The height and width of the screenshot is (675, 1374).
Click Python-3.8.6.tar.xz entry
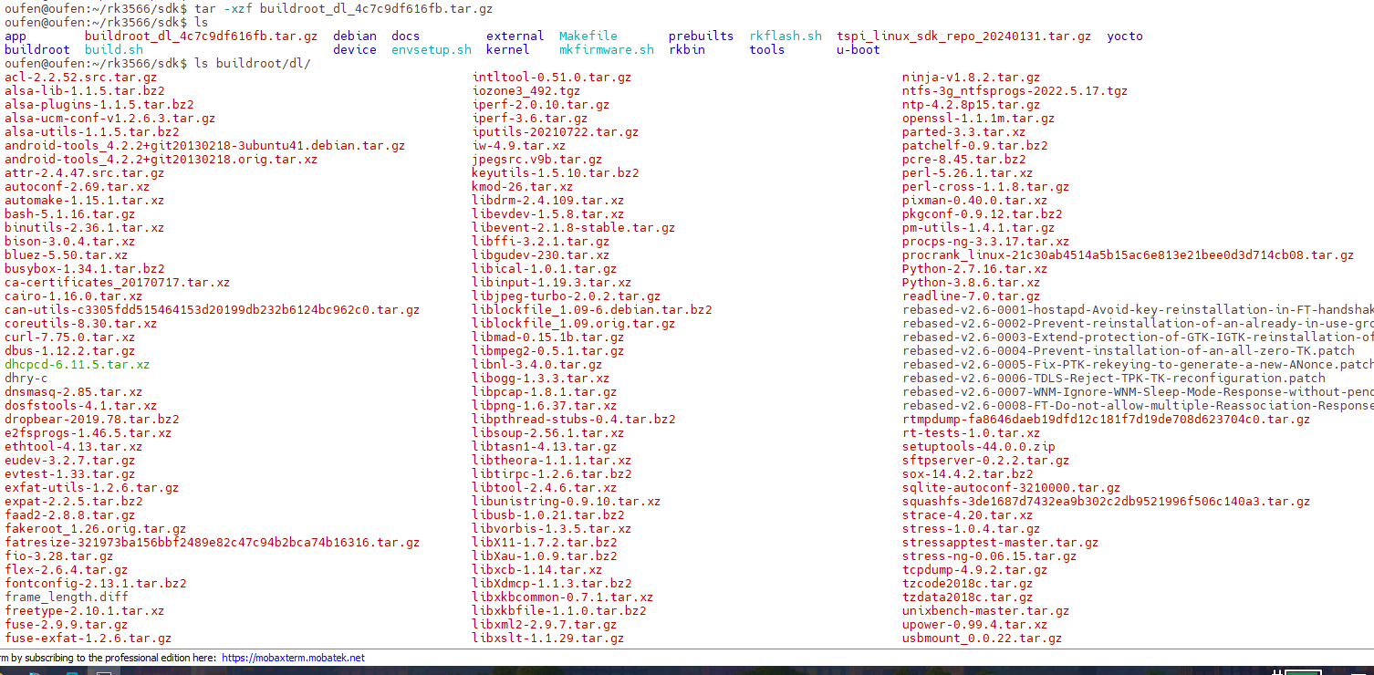click(x=972, y=283)
